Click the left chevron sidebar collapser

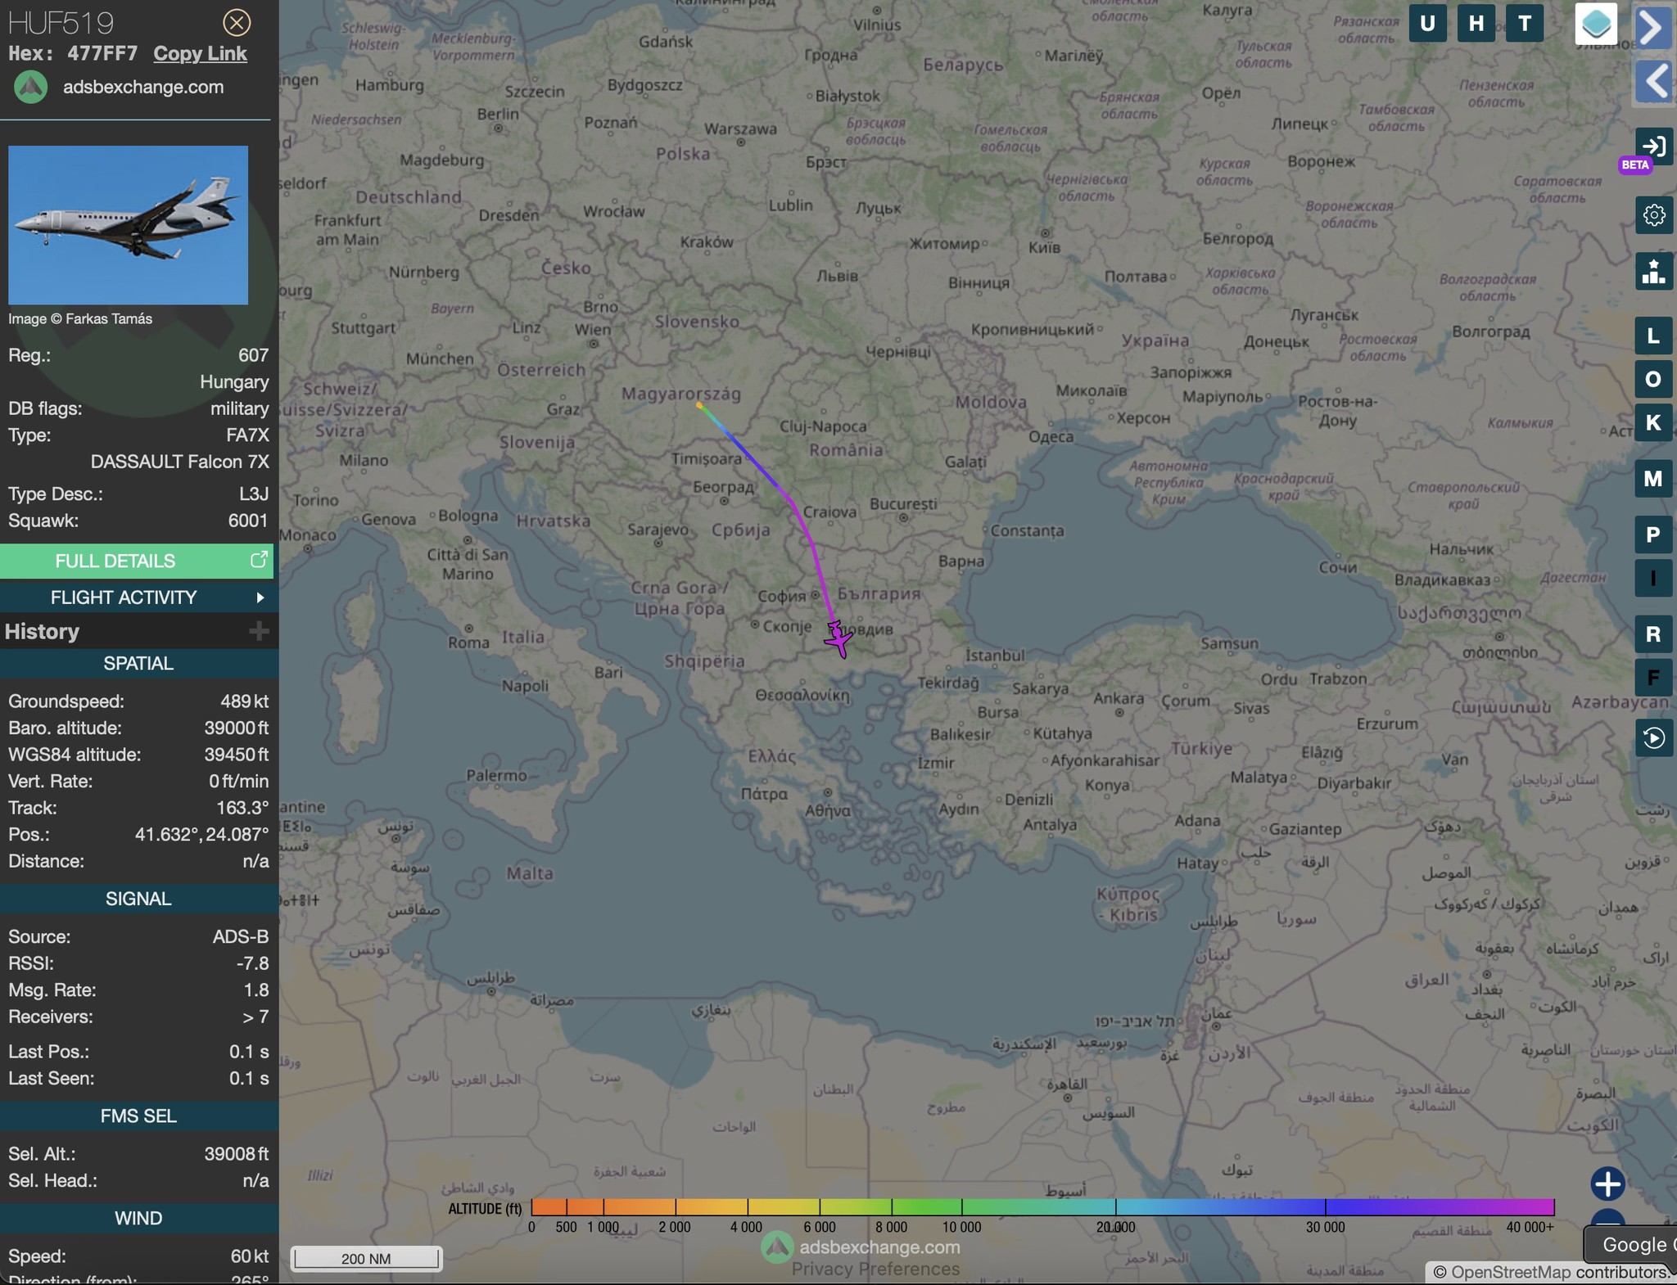coord(1653,81)
